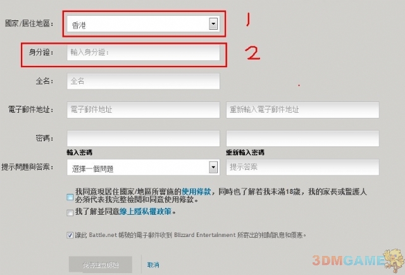Expand the 選擇一個問題 security question dropdown
Image resolution: width=405 pixels, height=275 pixels.
pos(143,167)
